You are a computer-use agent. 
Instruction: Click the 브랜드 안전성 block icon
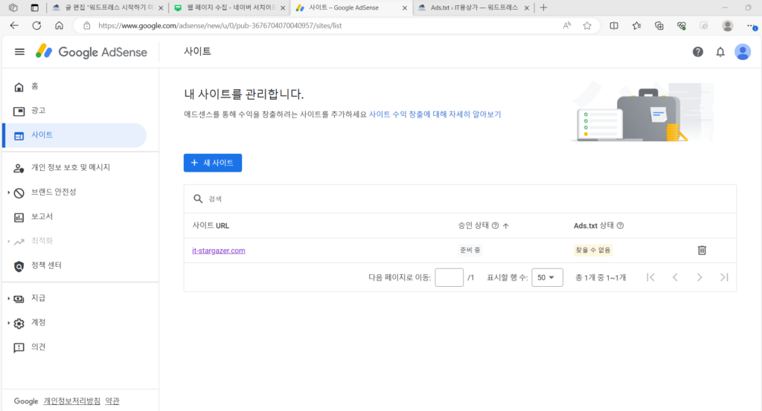pos(19,192)
